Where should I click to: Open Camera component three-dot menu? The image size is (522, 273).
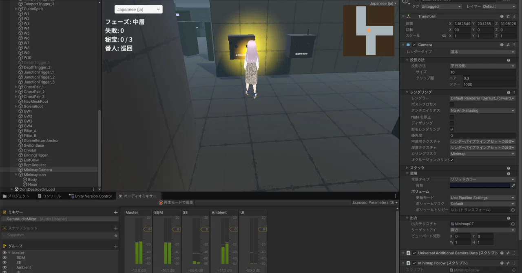pyautogui.click(x=514, y=45)
